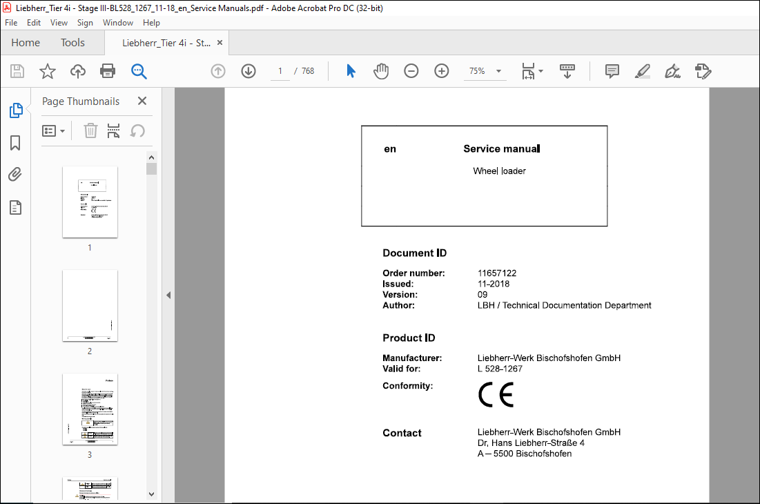The image size is (760, 504).
Task: Open the Window menu
Action: pos(118,23)
